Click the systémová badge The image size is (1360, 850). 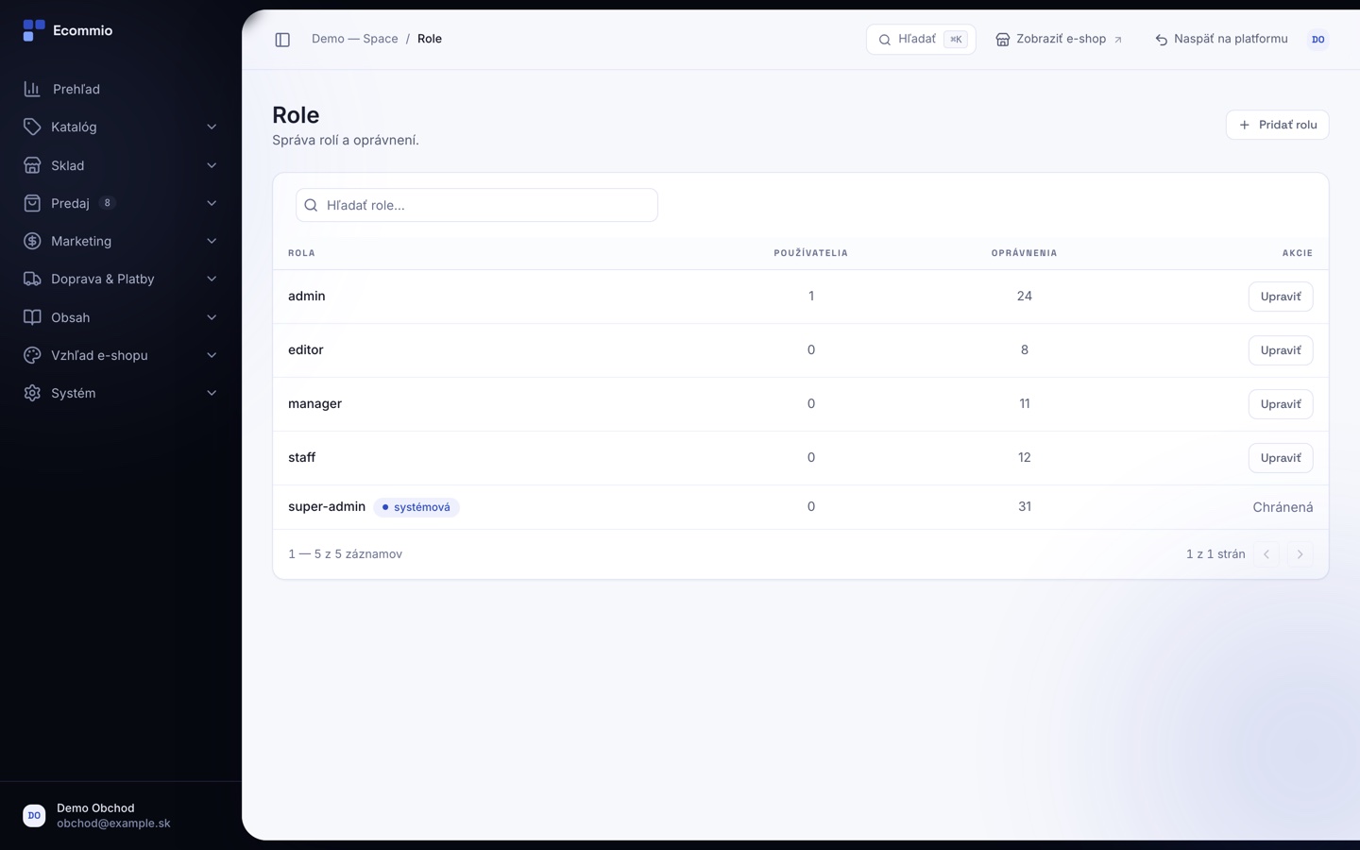pos(416,507)
